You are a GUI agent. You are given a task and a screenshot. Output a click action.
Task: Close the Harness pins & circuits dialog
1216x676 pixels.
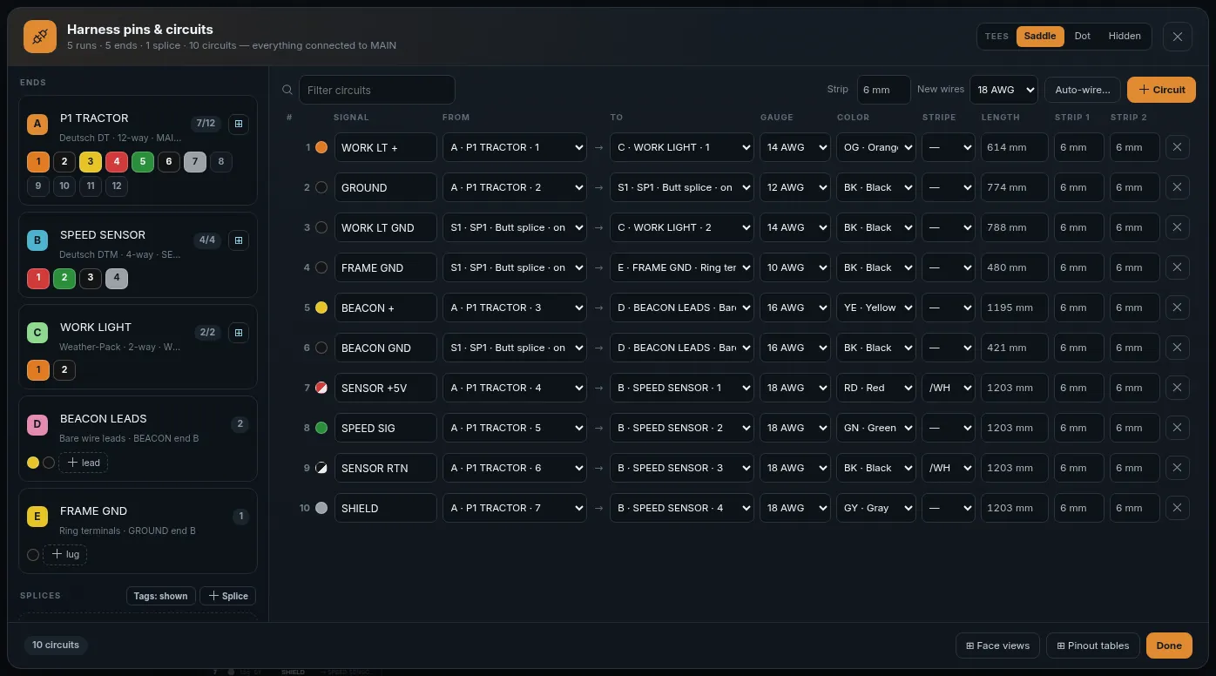[1178, 37]
